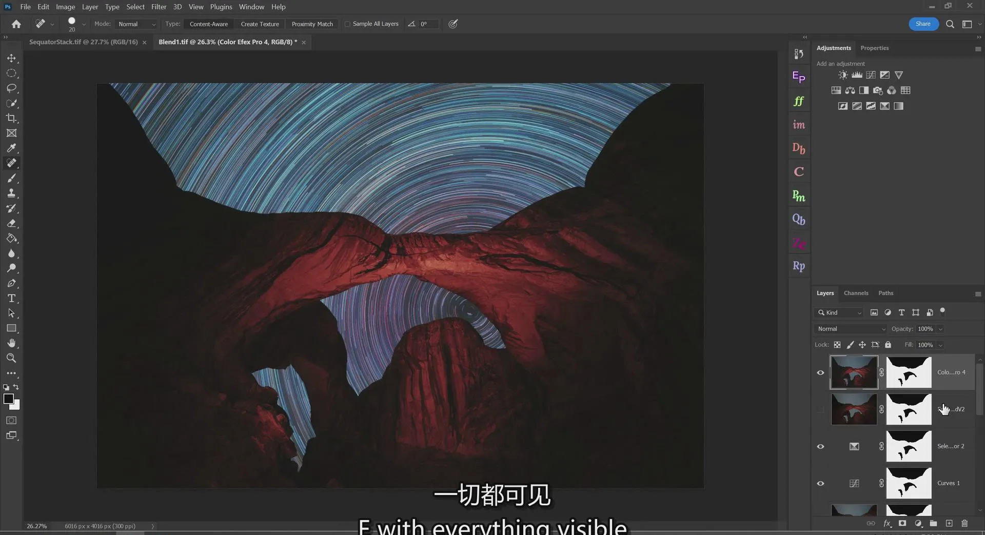Choose the Proximity Match type
This screenshot has height=535, width=985.
(x=312, y=24)
